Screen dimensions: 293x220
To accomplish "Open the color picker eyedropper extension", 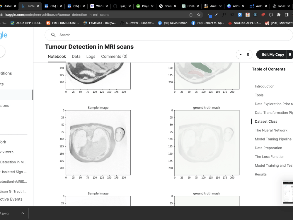I will [x=209, y=15].
